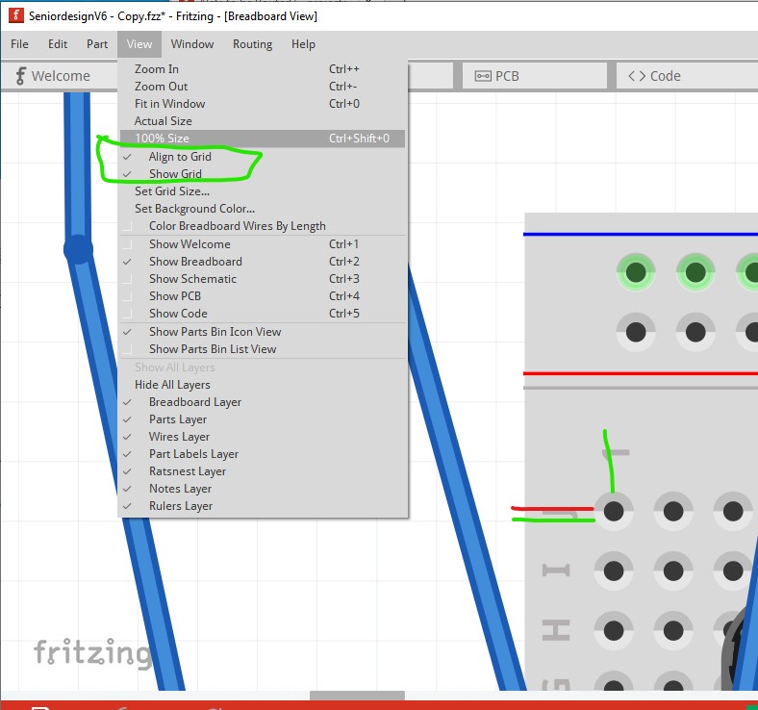Select Show Schematic view
758x710 pixels.
(263, 279)
